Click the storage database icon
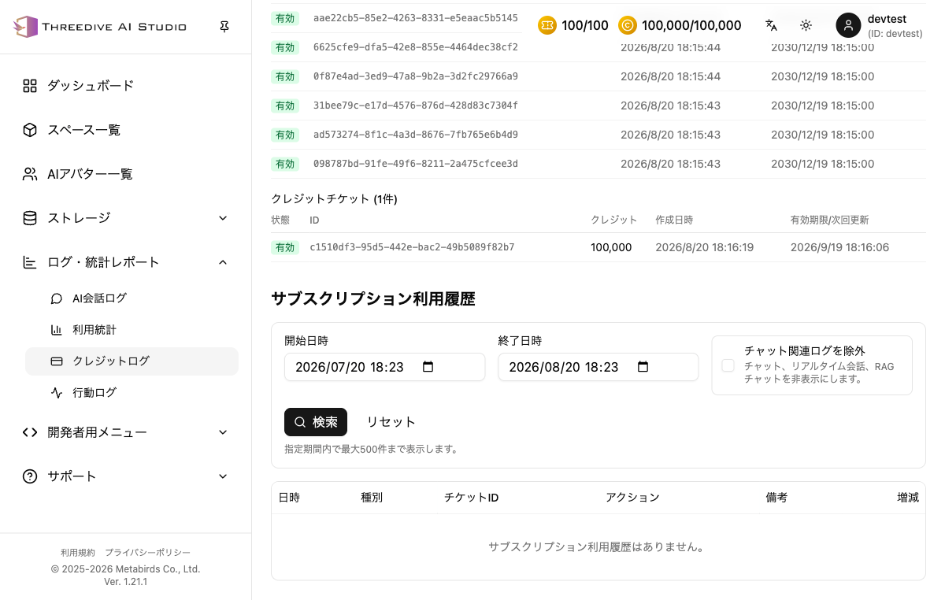Screen dimensions: 945x600 click(30, 218)
